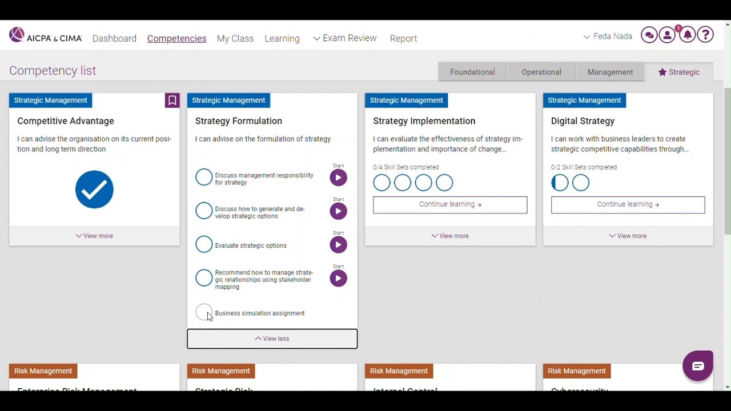Click the Evaluate strategic options text

(251, 245)
